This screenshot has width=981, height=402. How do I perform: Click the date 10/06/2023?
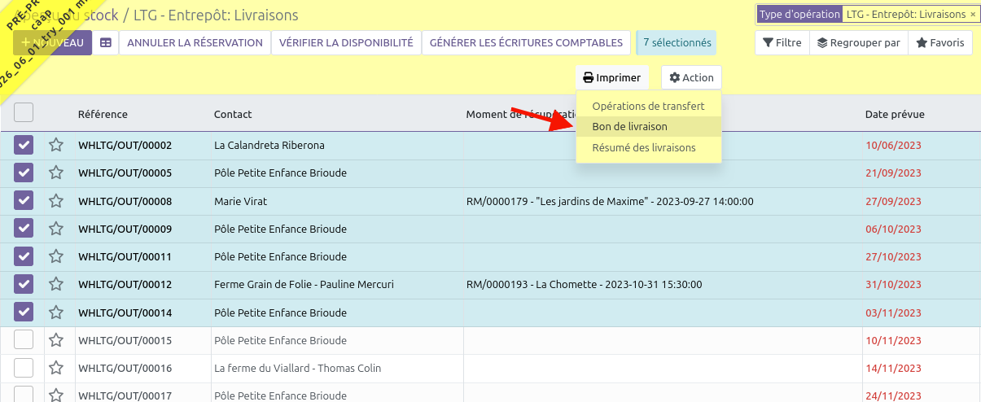click(x=893, y=145)
